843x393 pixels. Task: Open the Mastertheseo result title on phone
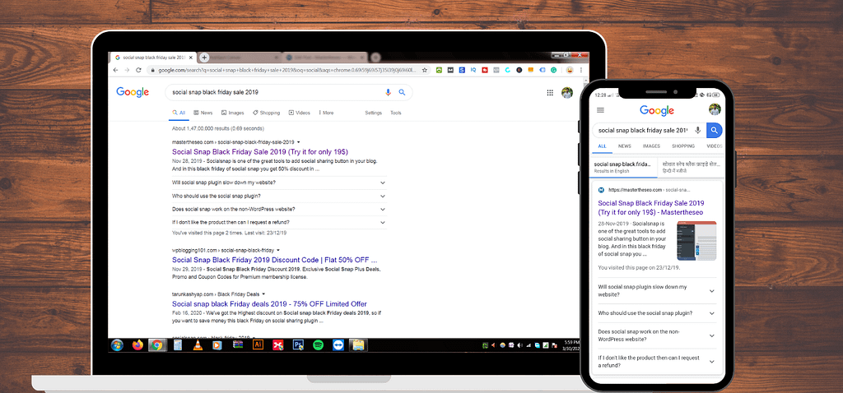(x=651, y=207)
